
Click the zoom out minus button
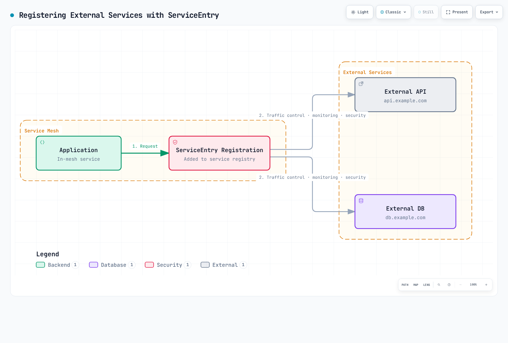461,285
